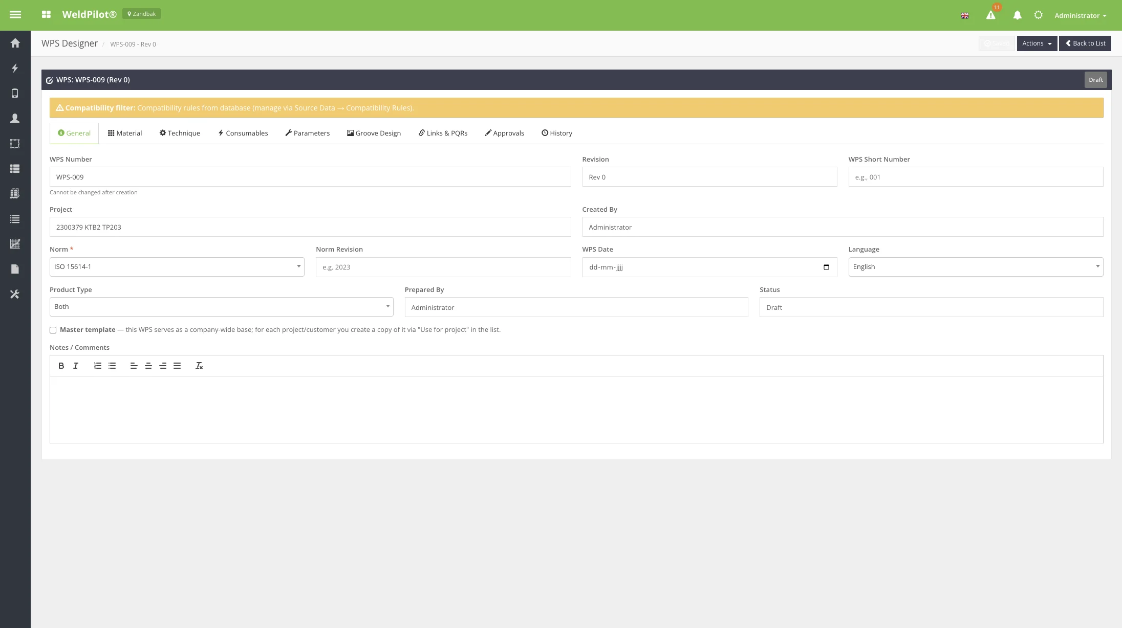Image resolution: width=1122 pixels, height=628 pixels.
Task: Toggle italic in Notes editor
Action: click(76, 366)
